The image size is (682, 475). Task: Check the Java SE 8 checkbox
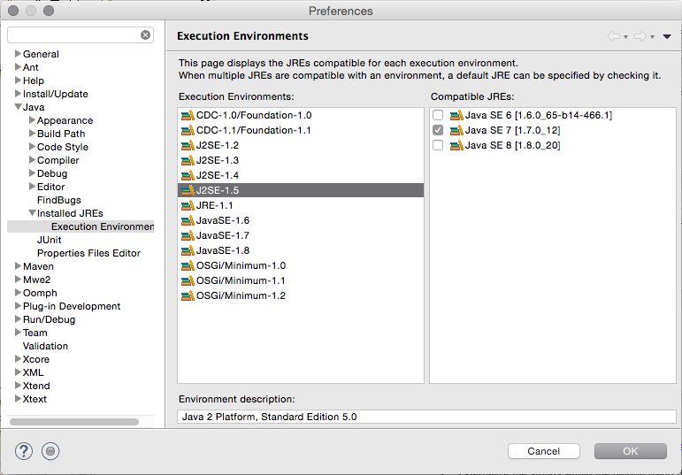tap(438, 145)
